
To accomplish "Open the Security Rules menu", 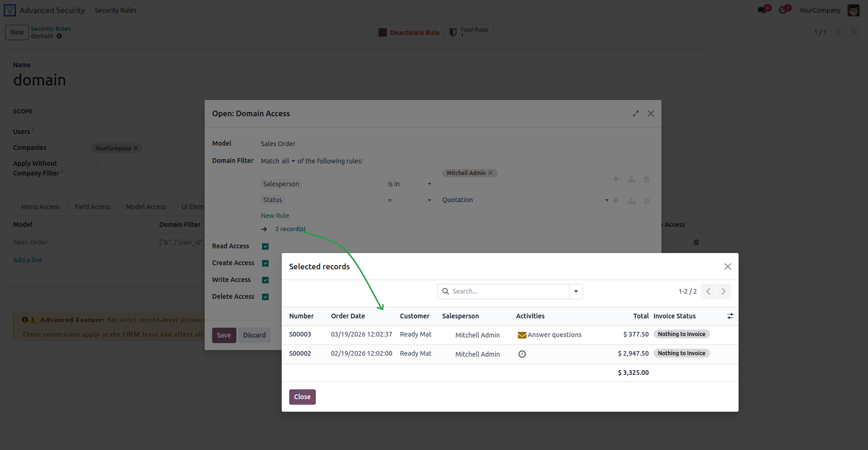I will tap(115, 10).
